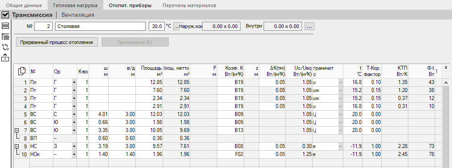The height and width of the screenshot is (168, 452).
Task: Click the Uc/Ueq column header
Action: point(299,71)
